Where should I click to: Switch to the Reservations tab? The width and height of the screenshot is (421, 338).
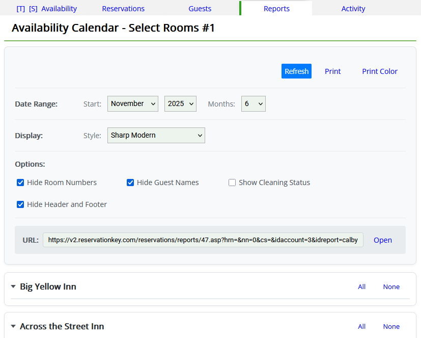(123, 9)
